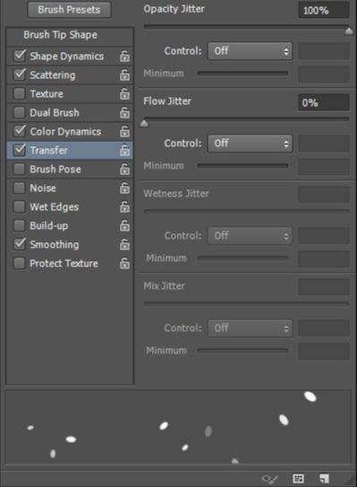Uncheck the Scattering checkbox
The image size is (357, 487).
click(x=19, y=74)
